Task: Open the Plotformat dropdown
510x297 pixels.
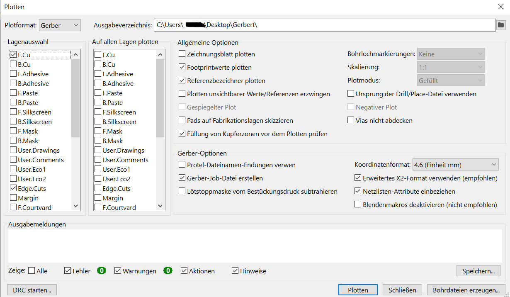Action: [60, 25]
